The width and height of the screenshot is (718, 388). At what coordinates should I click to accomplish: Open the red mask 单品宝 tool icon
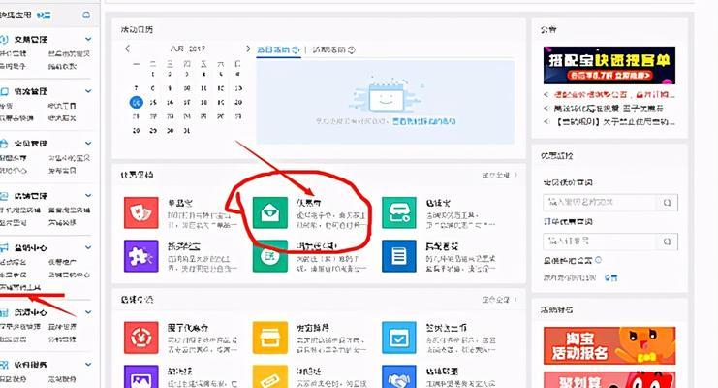pyautogui.click(x=141, y=212)
